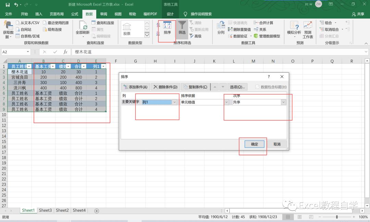Click Add new sheet plus icon
The image size is (370, 222).
click(97, 211)
